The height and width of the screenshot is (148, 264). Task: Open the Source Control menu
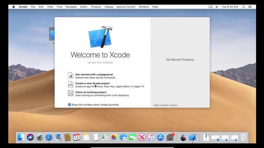pyautogui.click(x=126, y=7)
